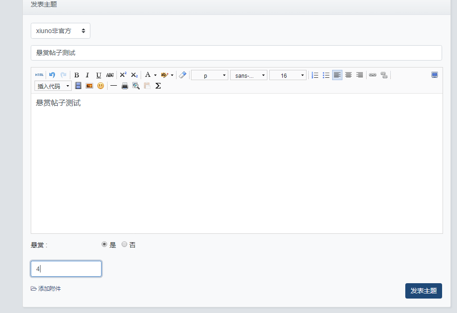Insert formula using sigma icon
The height and width of the screenshot is (313, 457).
click(158, 86)
